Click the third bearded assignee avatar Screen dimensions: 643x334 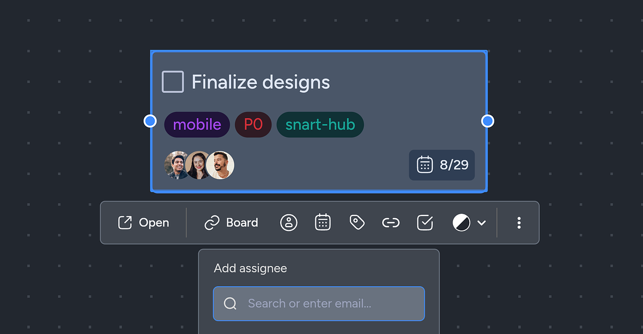220,165
